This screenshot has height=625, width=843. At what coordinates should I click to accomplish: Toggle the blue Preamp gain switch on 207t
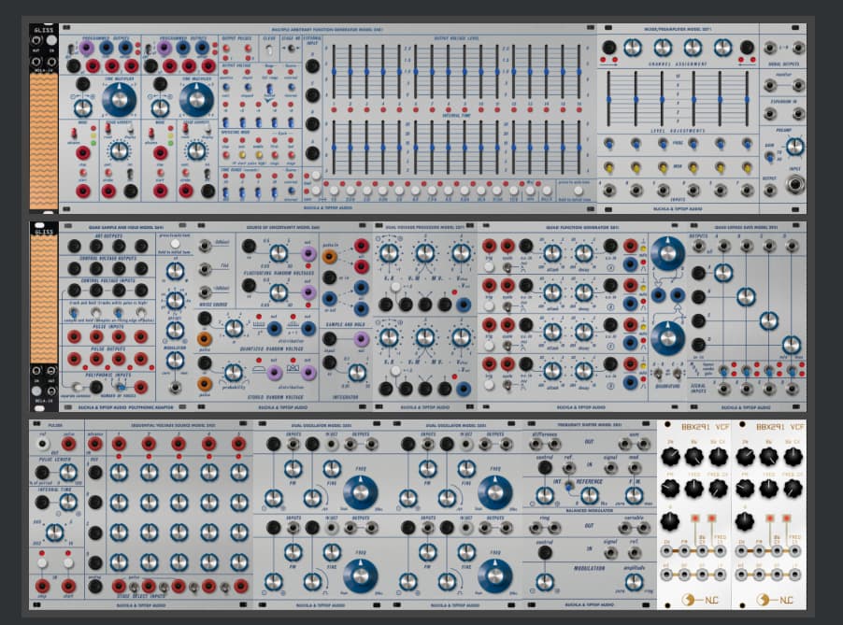770,157
